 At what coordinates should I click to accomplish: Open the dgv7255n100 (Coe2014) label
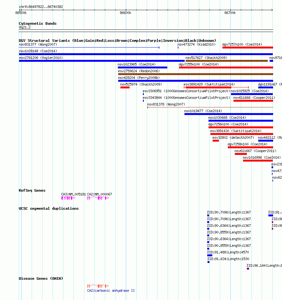(x=199, y=65)
